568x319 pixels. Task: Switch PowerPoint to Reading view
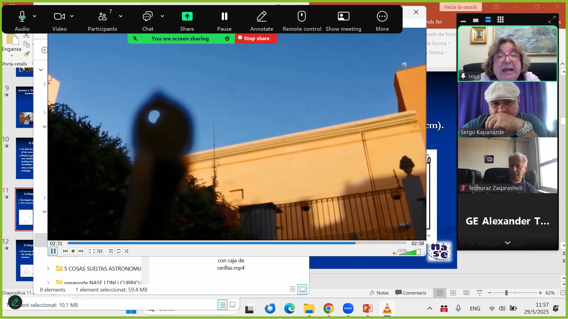click(x=466, y=293)
